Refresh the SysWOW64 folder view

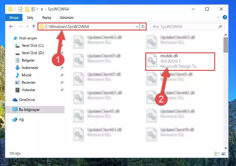(x=143, y=27)
